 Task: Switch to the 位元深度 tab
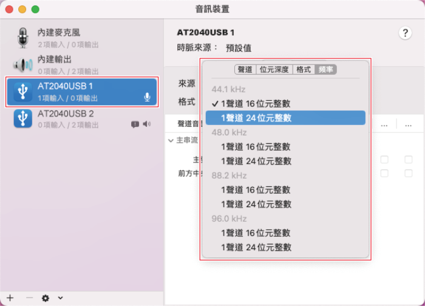(x=274, y=70)
